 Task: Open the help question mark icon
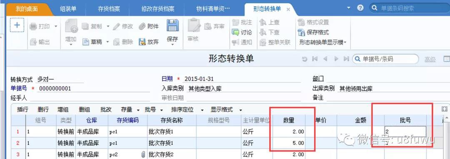(360, 8)
